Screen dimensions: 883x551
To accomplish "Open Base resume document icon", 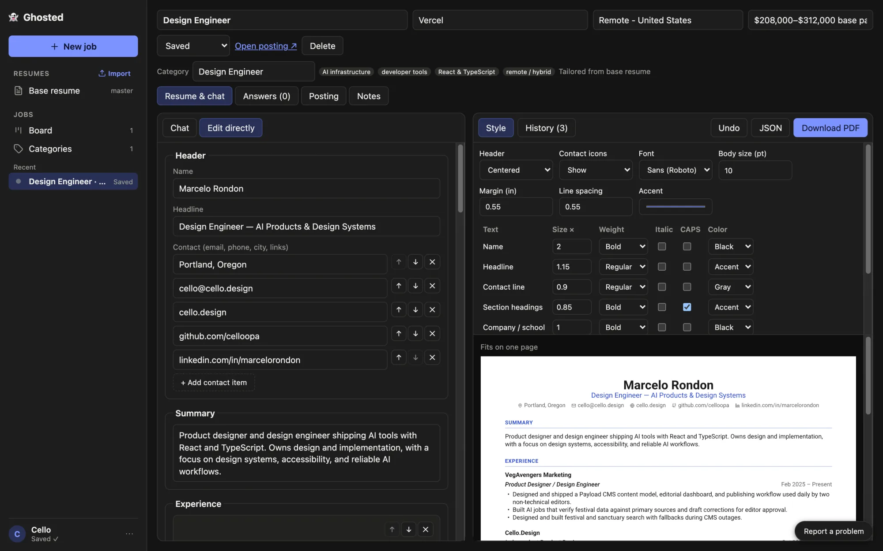I will 18,91.
